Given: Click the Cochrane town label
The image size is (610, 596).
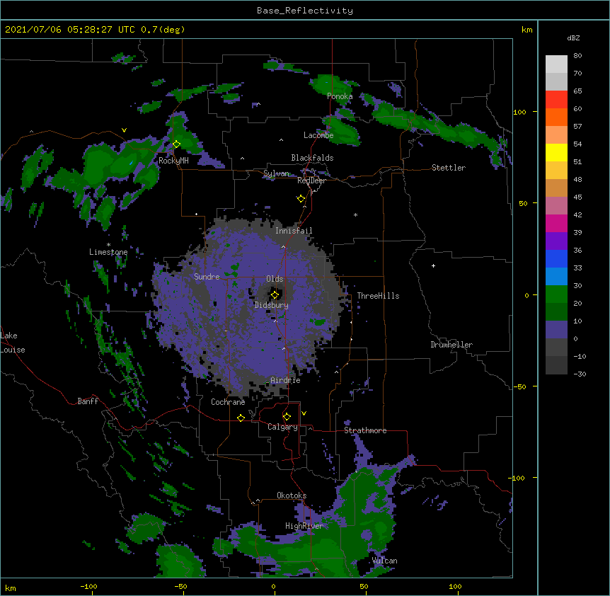Looking at the screenshot, I should (228, 402).
